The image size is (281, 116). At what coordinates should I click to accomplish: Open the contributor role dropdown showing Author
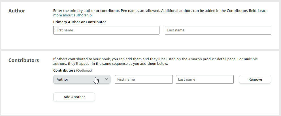(82, 80)
